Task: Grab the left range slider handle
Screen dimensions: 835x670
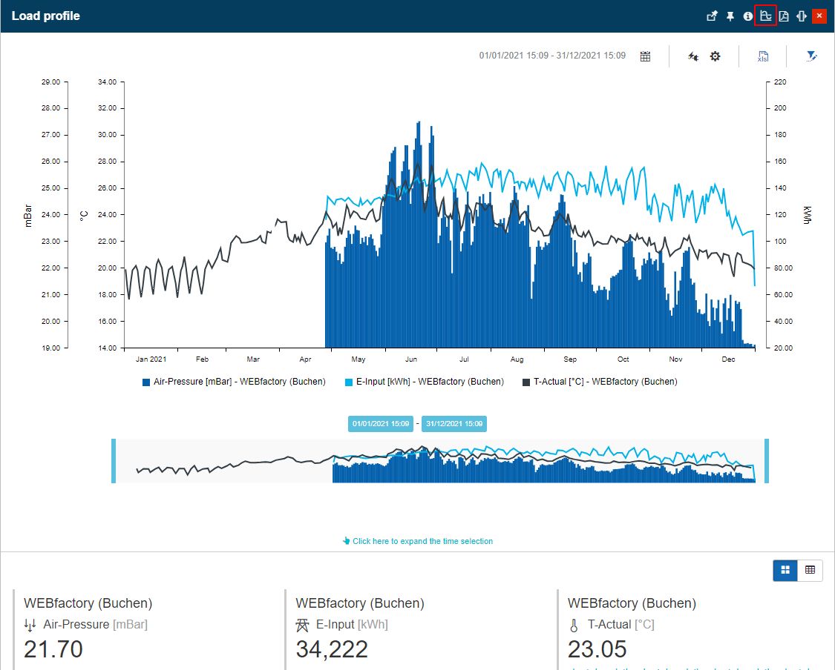Action: point(114,461)
